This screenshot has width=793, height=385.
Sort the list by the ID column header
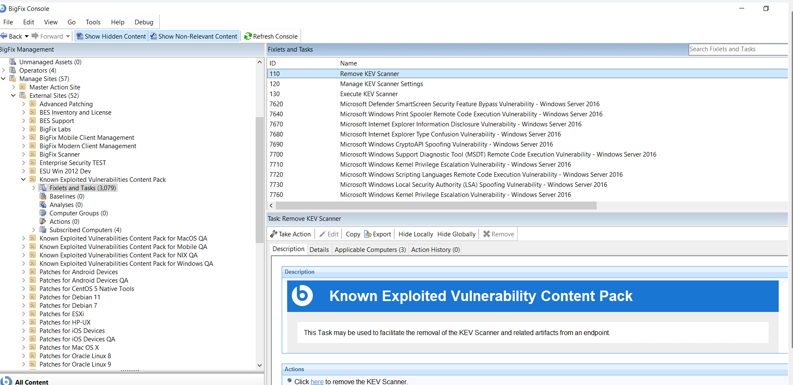click(302, 63)
